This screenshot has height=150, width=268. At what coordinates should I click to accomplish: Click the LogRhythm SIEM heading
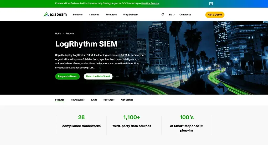pyautogui.click(x=86, y=44)
